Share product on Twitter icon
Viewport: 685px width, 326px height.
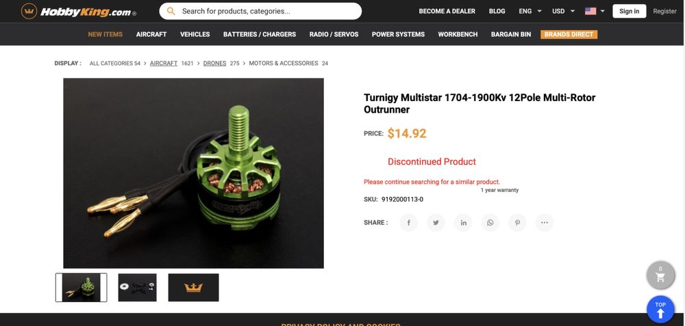pos(436,223)
